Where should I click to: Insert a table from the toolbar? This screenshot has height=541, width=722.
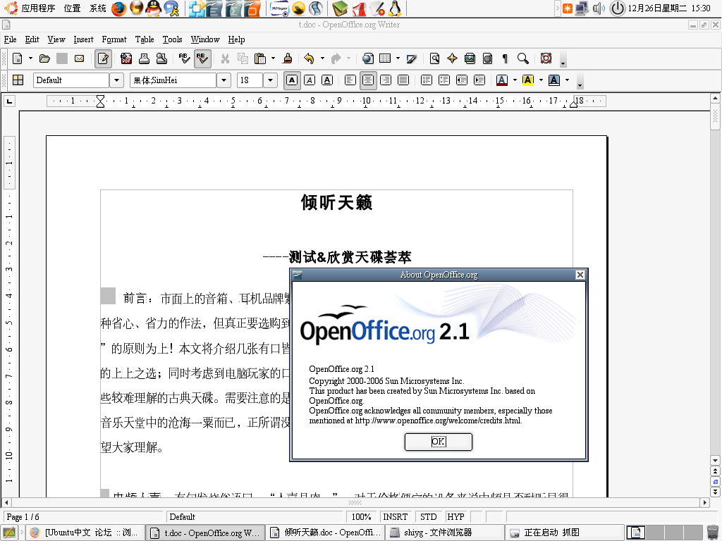[x=385, y=58]
